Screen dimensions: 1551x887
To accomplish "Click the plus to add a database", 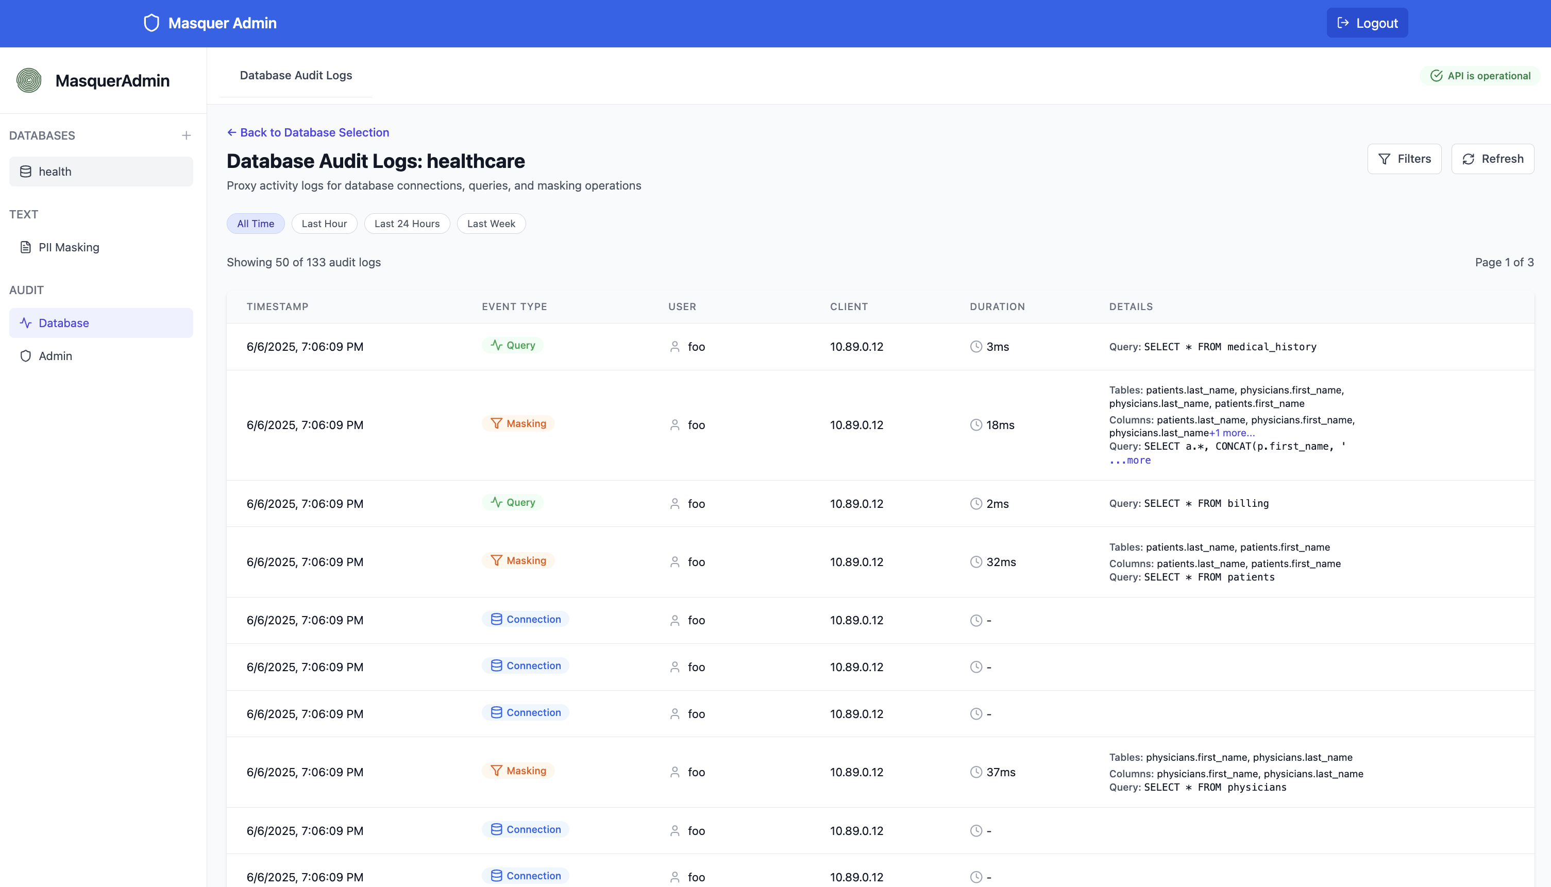I will (x=187, y=135).
